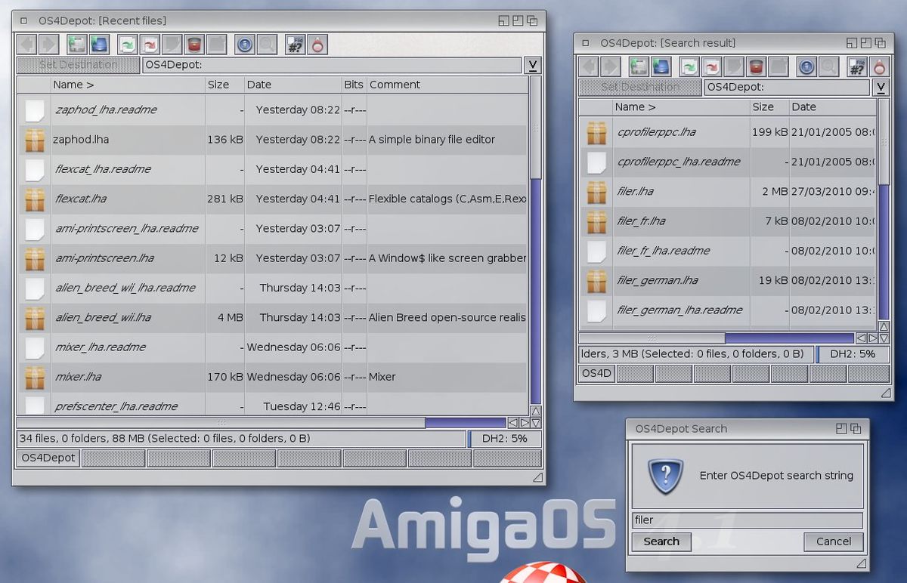Image resolution: width=907 pixels, height=583 pixels.
Task: Click the red trash can icon in Search result toolbar
Action: pyautogui.click(x=755, y=66)
